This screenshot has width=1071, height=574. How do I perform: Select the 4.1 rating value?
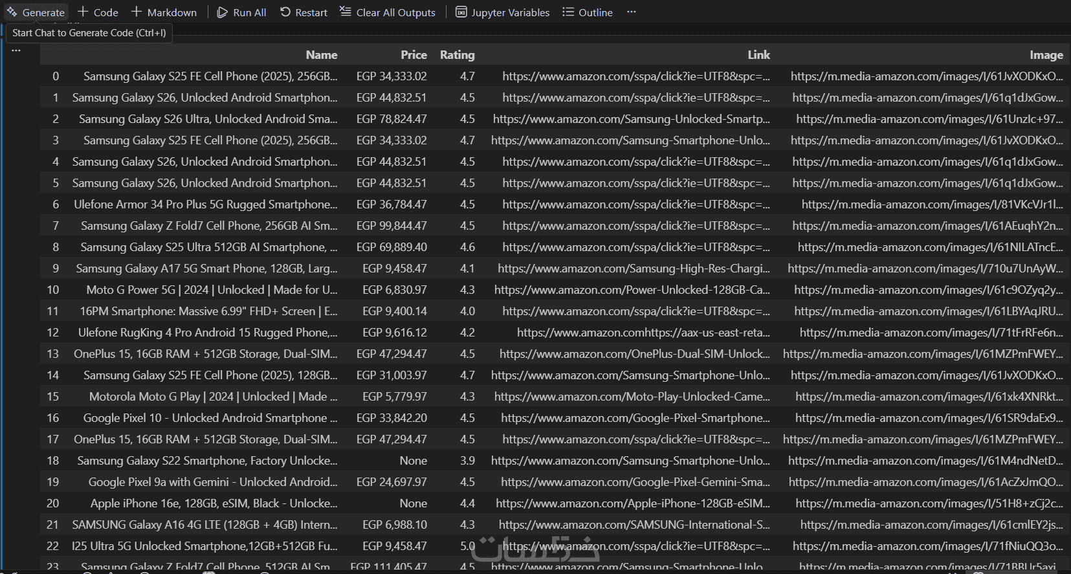467,269
